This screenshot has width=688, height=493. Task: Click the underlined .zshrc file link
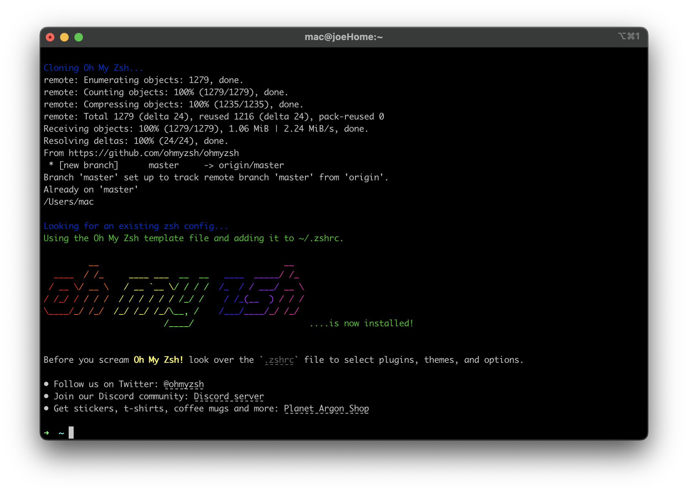click(x=279, y=360)
